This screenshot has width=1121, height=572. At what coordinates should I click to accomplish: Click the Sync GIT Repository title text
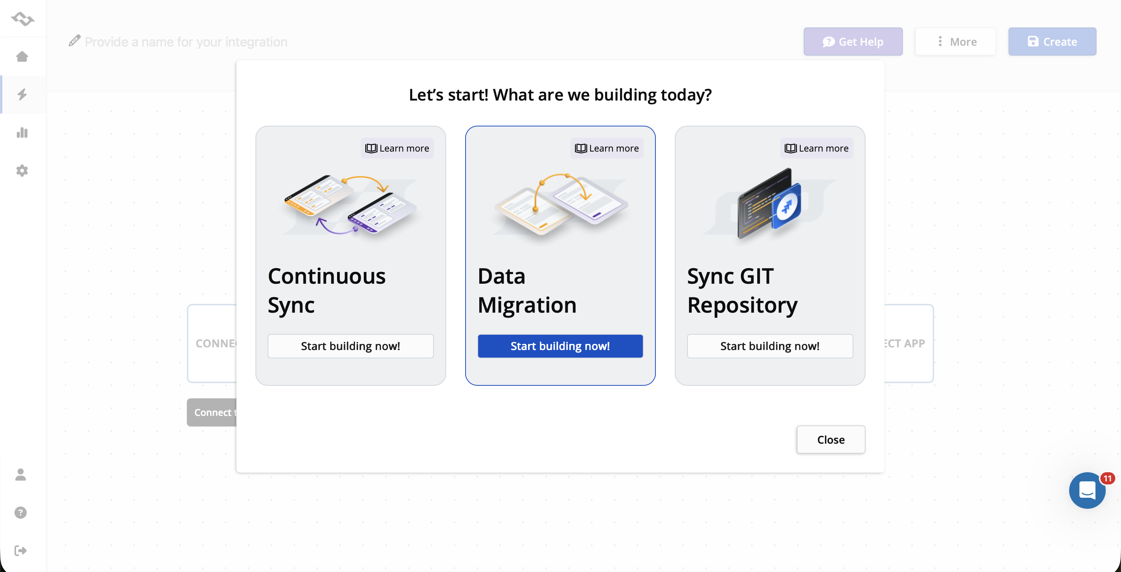(x=742, y=290)
